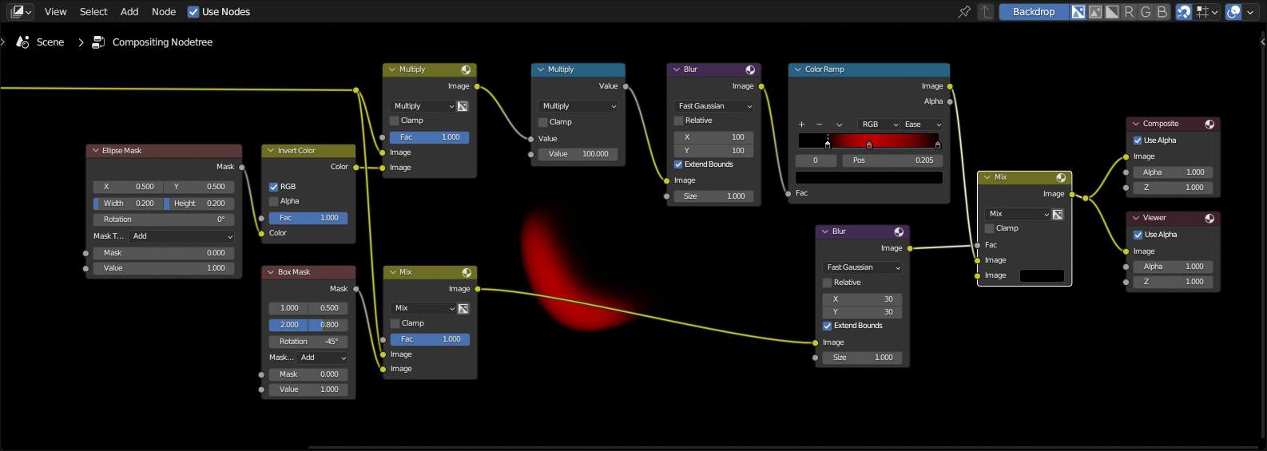The height and width of the screenshot is (451, 1267).
Task: Open Fast Gaussian filter dropdown on top Blur
Action: point(714,105)
